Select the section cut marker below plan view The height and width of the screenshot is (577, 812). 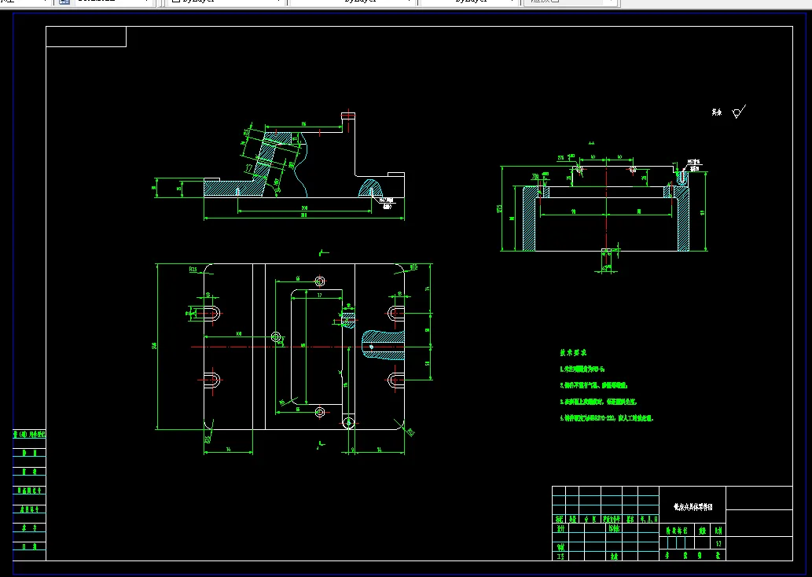point(321,445)
